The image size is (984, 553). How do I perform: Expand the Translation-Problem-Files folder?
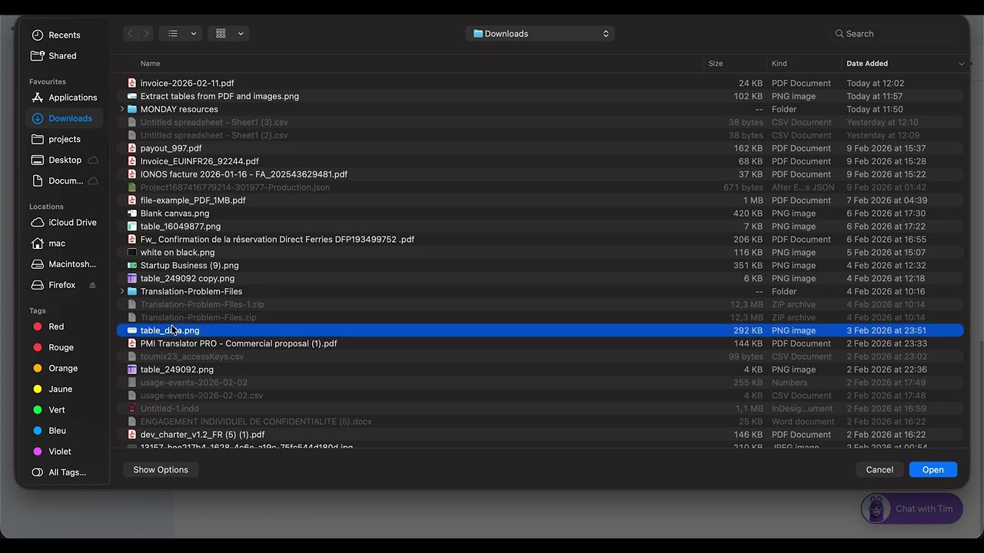point(122,291)
